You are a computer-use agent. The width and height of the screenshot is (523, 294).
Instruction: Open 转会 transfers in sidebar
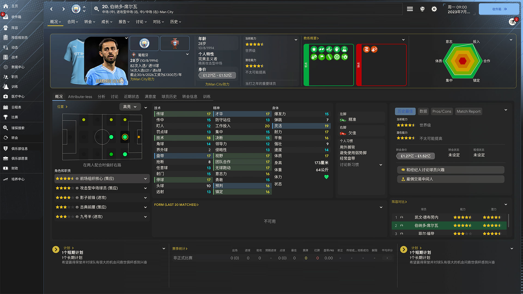14,138
